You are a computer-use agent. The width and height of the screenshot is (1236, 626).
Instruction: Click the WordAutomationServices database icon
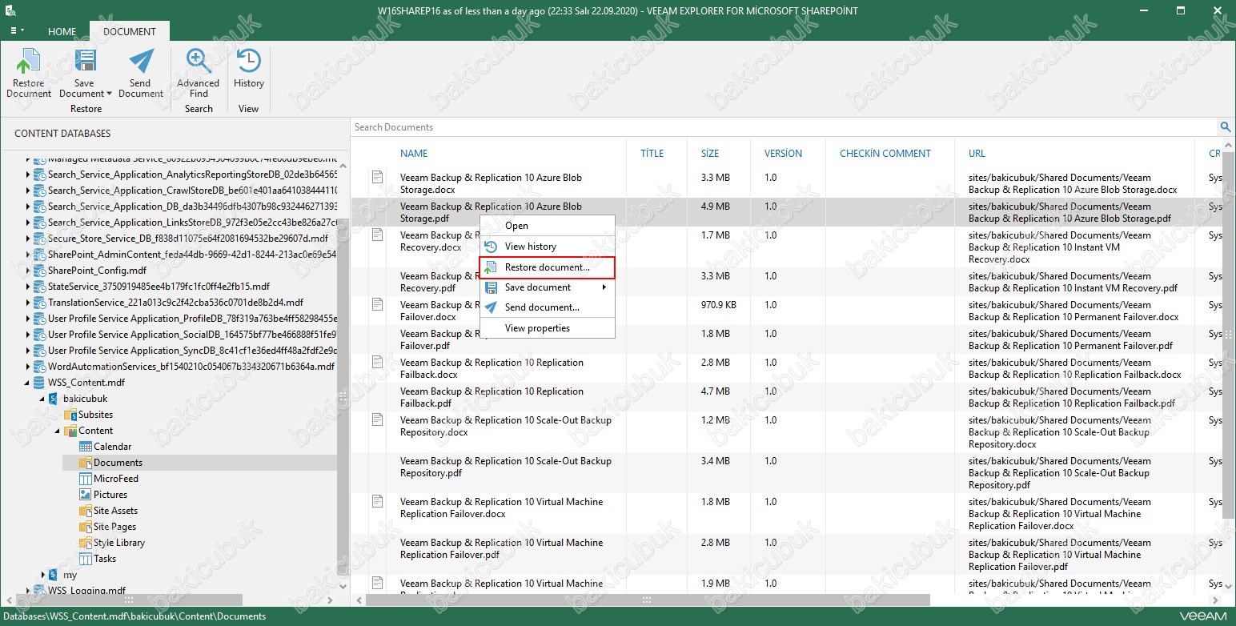(39, 367)
